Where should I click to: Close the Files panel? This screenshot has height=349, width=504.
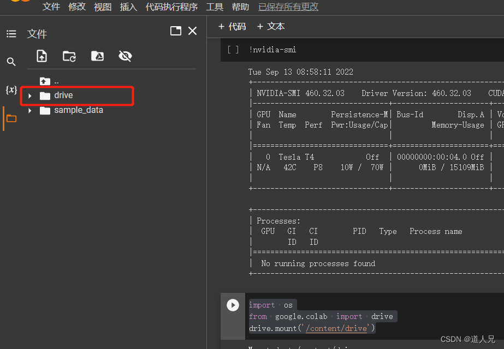[x=193, y=31]
